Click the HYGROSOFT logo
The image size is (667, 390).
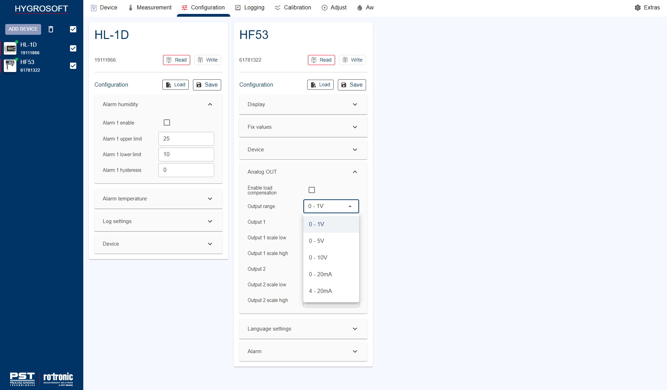pyautogui.click(x=41, y=9)
